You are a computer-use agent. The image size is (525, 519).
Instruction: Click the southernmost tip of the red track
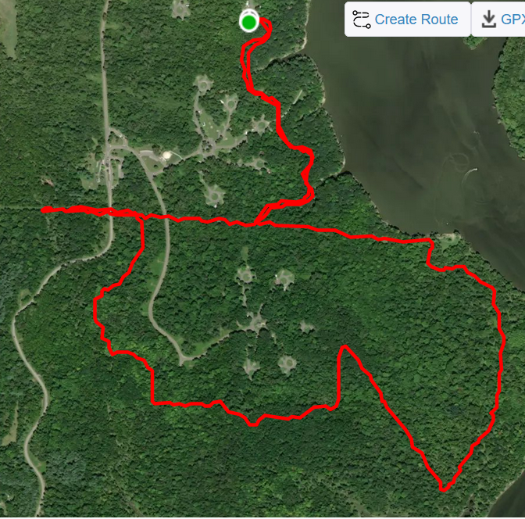444,490
